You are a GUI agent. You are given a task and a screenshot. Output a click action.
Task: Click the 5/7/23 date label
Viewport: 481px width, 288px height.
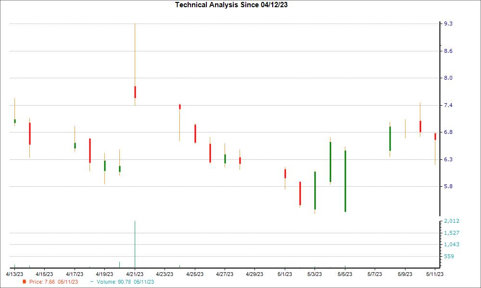point(375,274)
